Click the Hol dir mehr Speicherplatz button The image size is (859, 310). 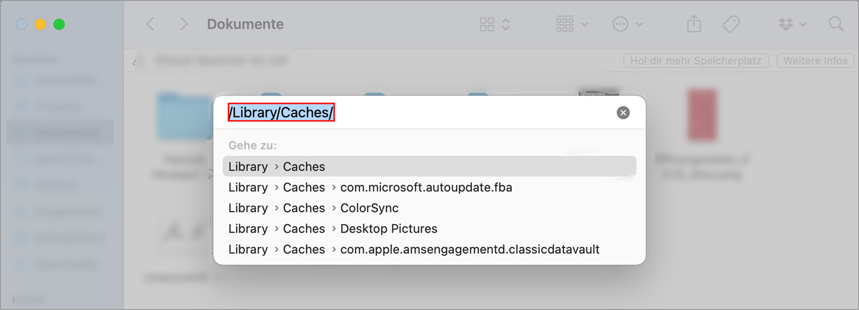695,61
